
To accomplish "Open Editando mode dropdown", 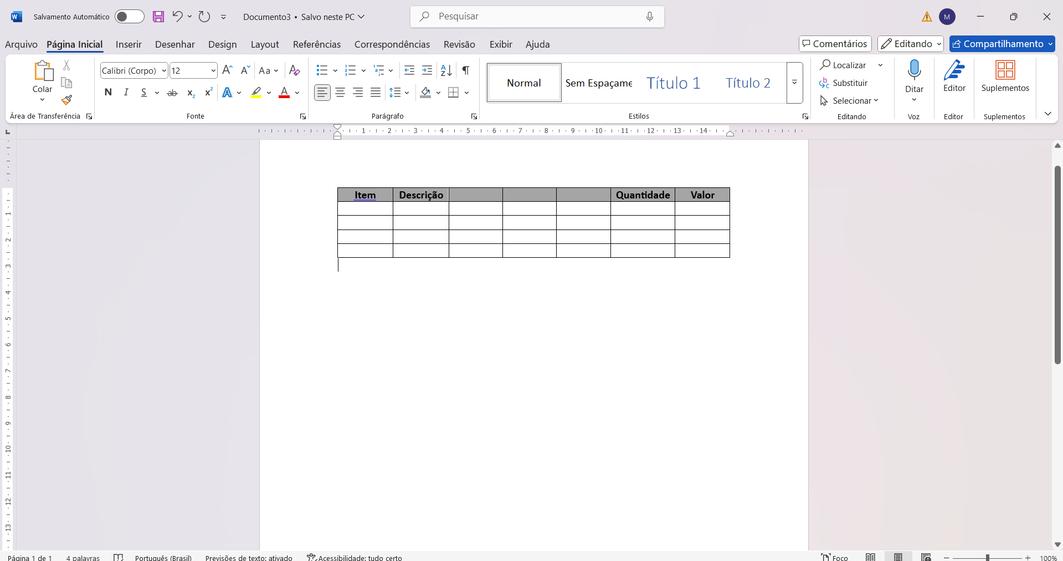I will click(910, 44).
